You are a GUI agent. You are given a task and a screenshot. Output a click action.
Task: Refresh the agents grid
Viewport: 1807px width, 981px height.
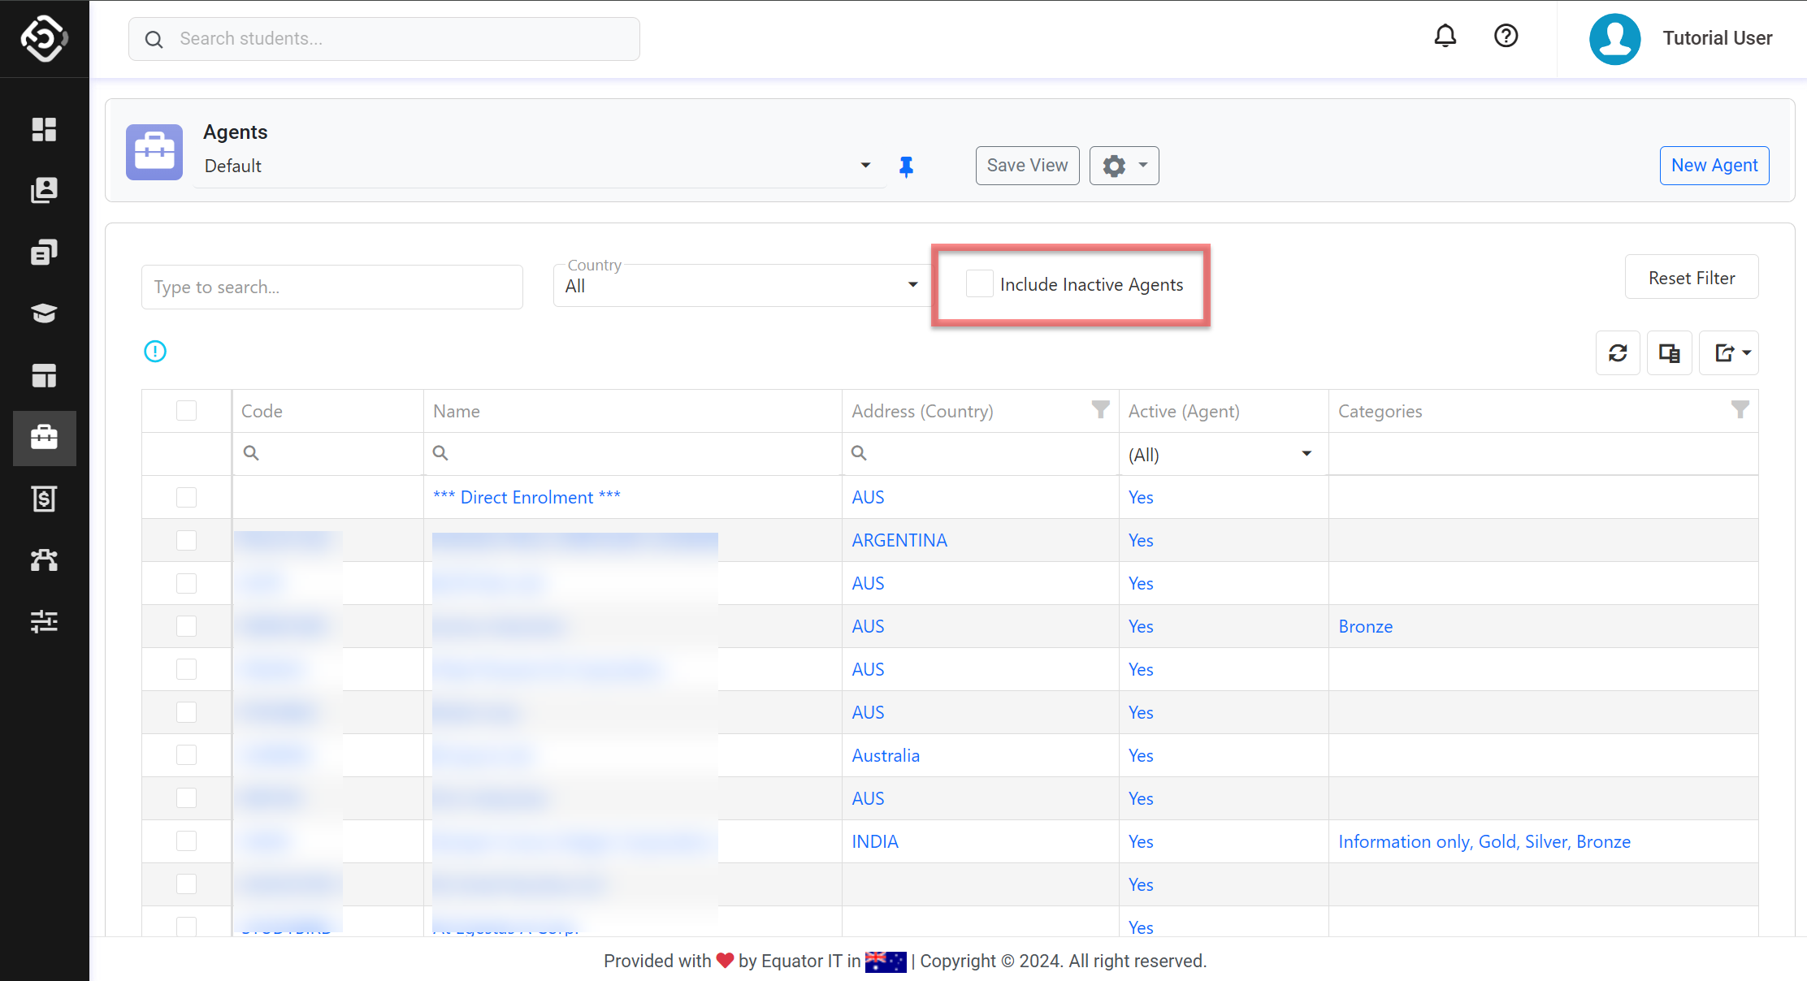pyautogui.click(x=1617, y=352)
